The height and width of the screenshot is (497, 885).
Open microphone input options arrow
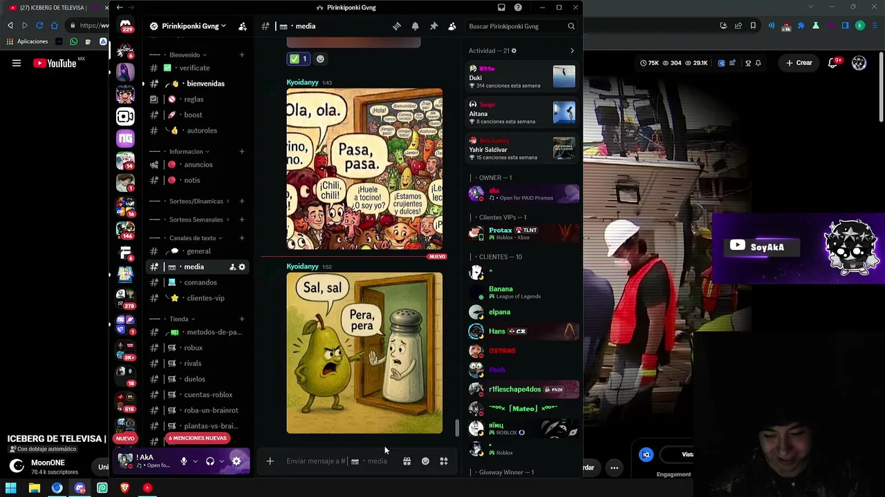click(196, 461)
